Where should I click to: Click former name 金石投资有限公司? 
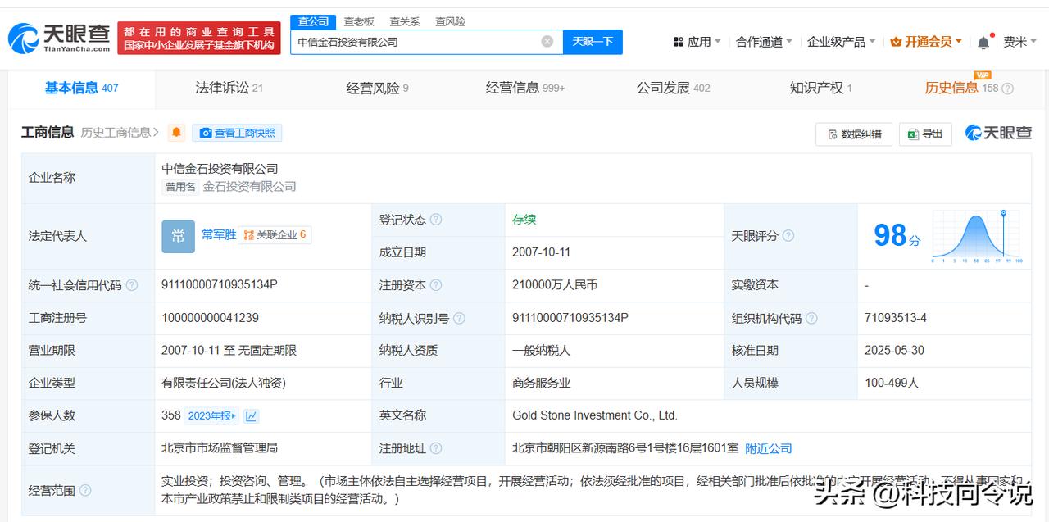pyautogui.click(x=250, y=186)
